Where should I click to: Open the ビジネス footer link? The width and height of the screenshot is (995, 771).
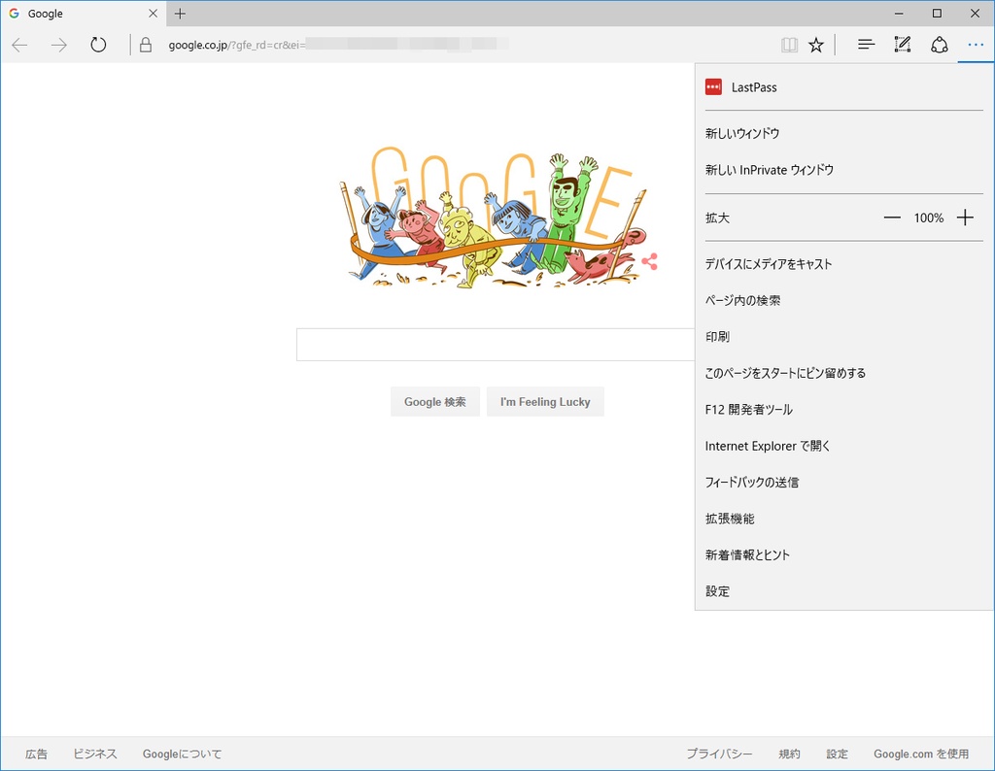click(95, 754)
